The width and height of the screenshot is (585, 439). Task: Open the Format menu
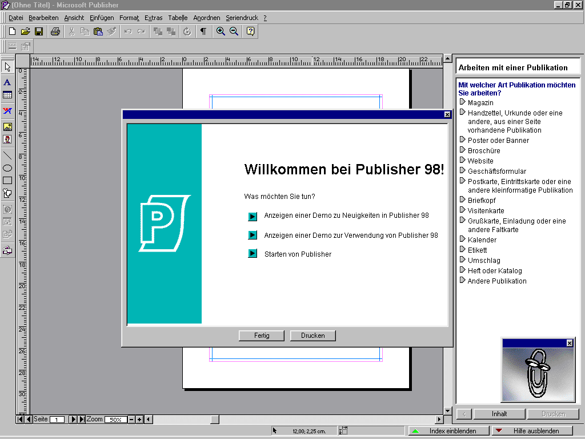[129, 18]
